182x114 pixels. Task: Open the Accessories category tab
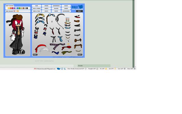click(x=66, y=11)
